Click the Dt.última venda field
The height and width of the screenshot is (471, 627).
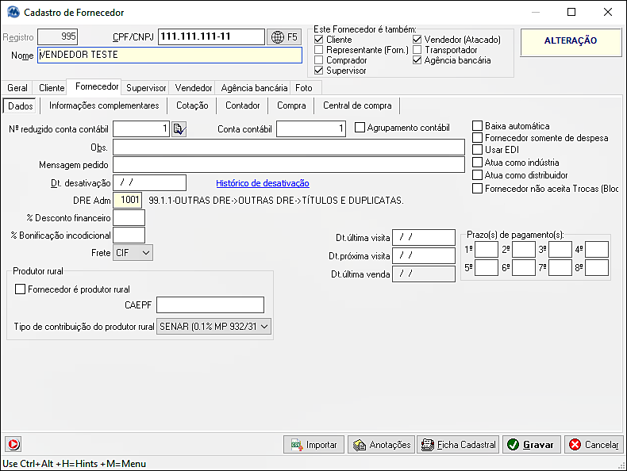424,274
